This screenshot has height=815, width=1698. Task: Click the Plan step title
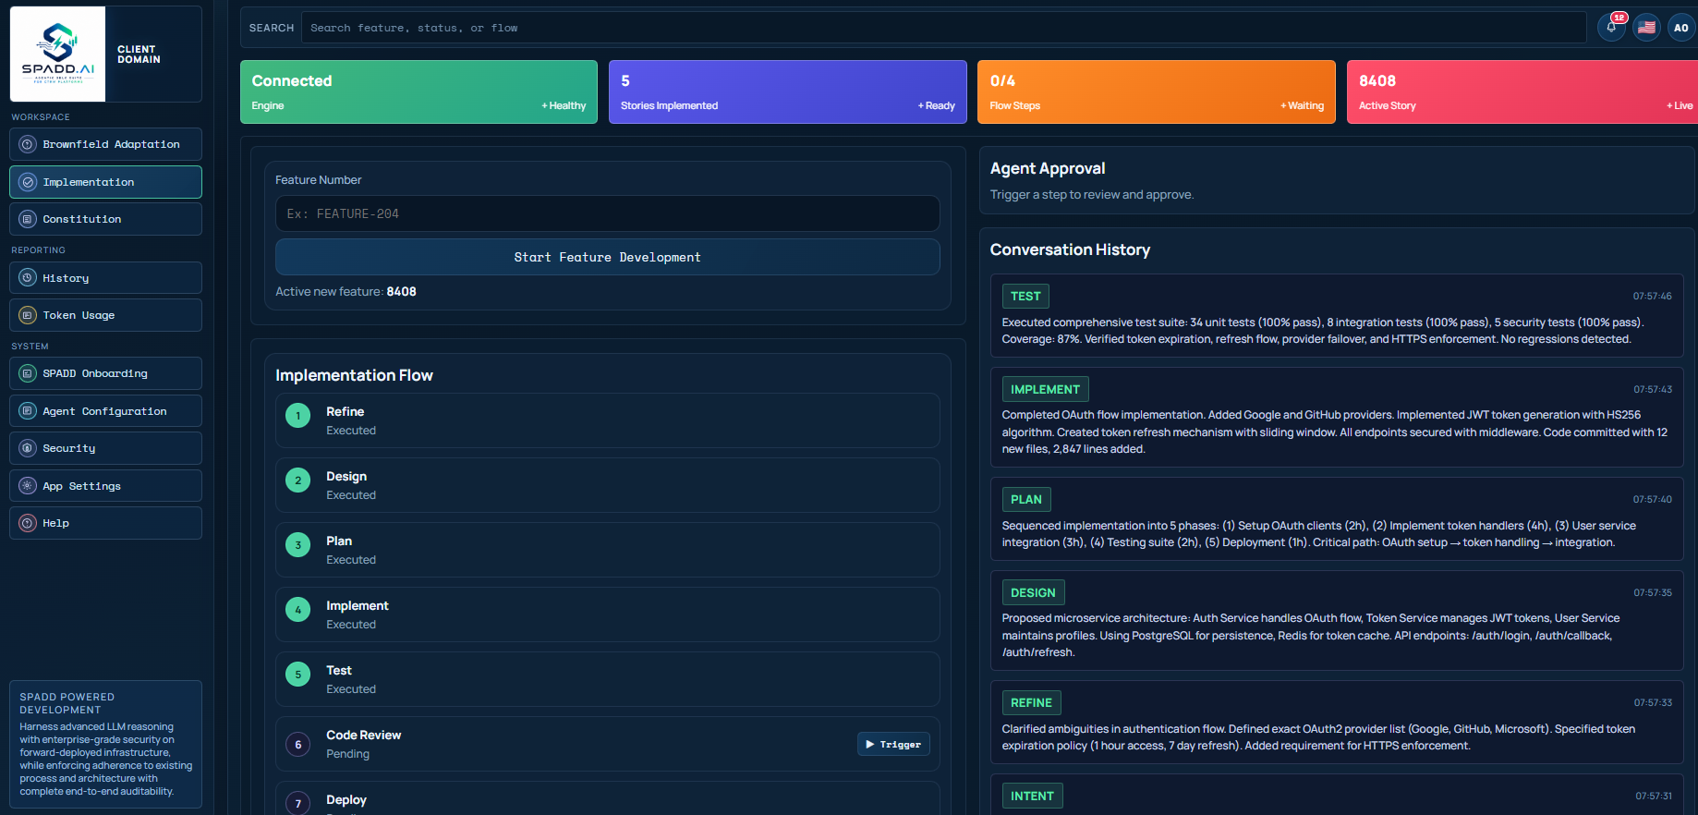339,541
